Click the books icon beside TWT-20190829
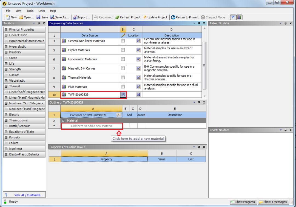 pos(64,94)
